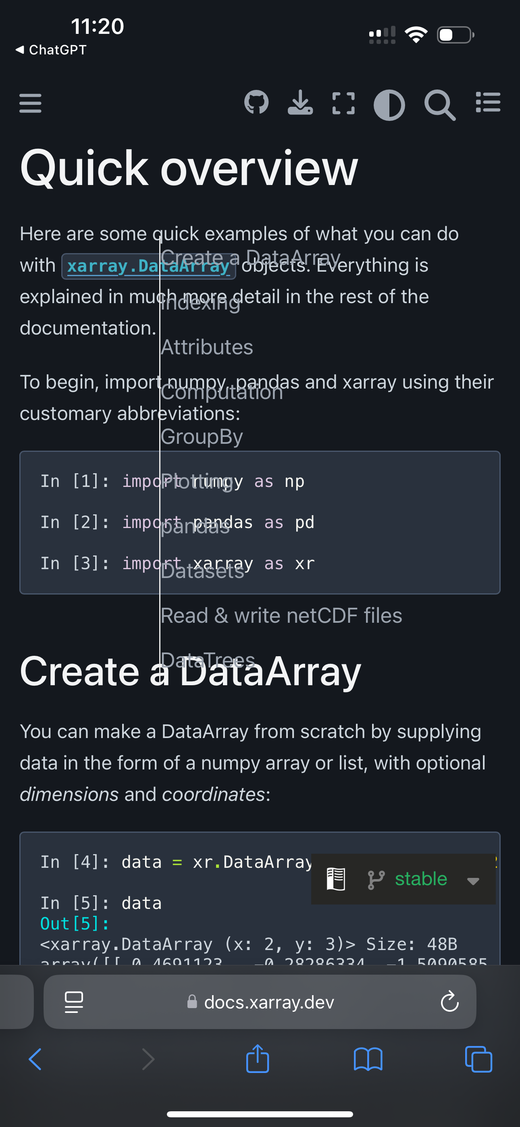Select Attributes in contents list
This screenshot has width=520, height=1127.
[207, 347]
